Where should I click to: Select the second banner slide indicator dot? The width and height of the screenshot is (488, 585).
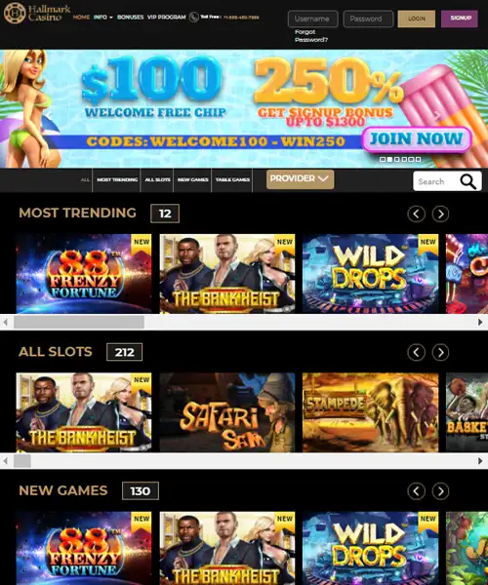coord(389,159)
